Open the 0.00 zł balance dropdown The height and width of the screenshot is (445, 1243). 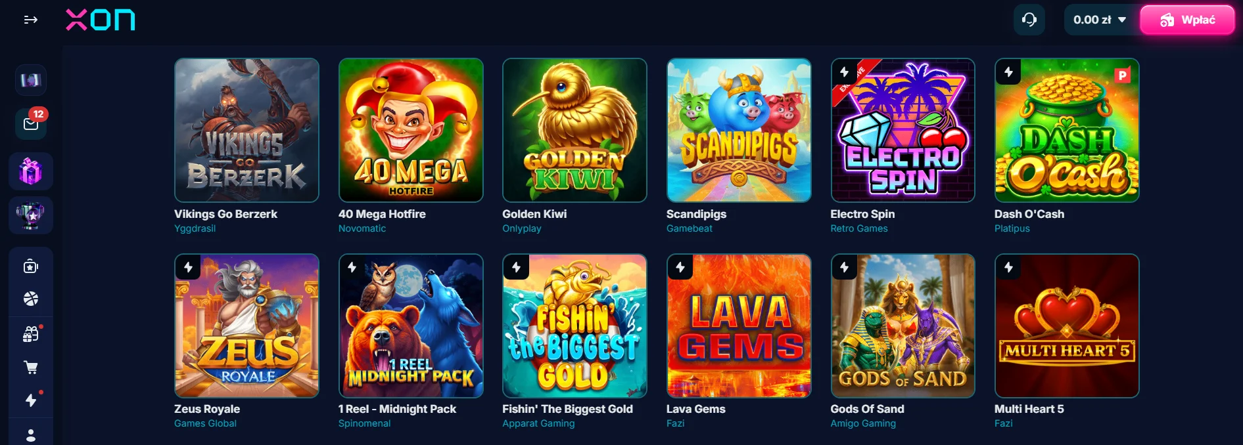[x=1100, y=20]
